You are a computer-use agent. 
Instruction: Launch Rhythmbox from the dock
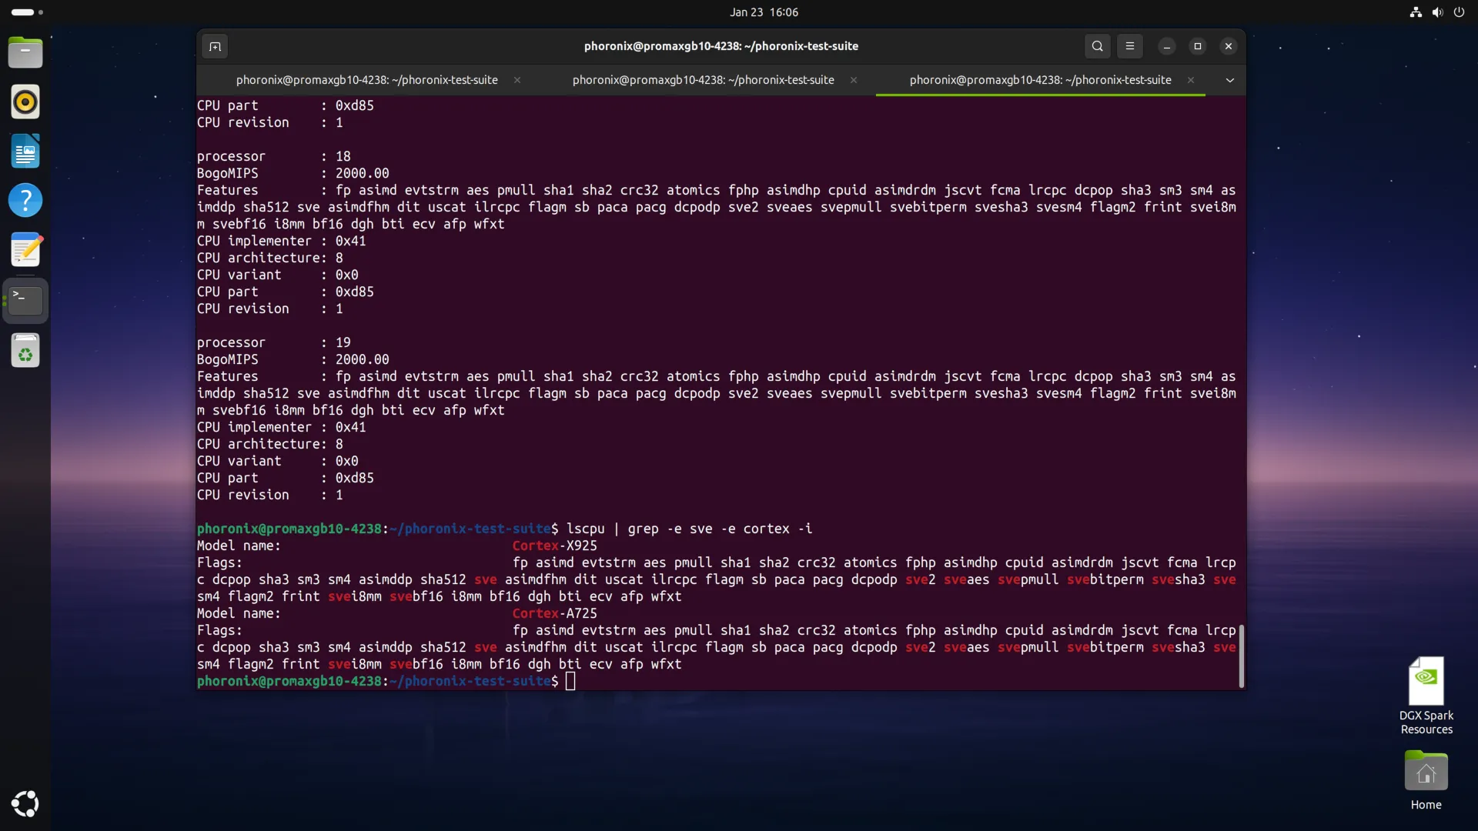(x=25, y=102)
